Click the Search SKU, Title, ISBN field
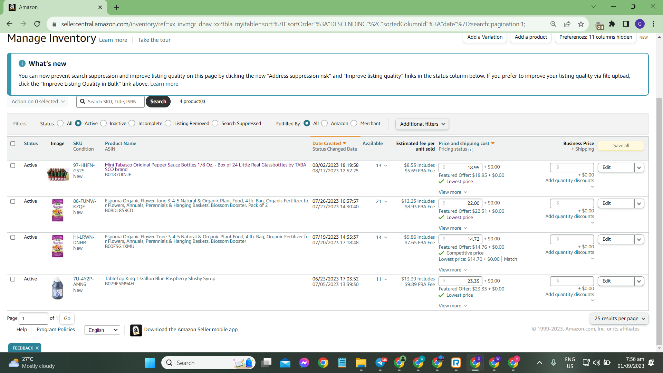663x373 pixels. [110, 102]
